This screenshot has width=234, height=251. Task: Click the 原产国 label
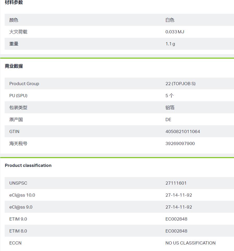(x=16, y=120)
